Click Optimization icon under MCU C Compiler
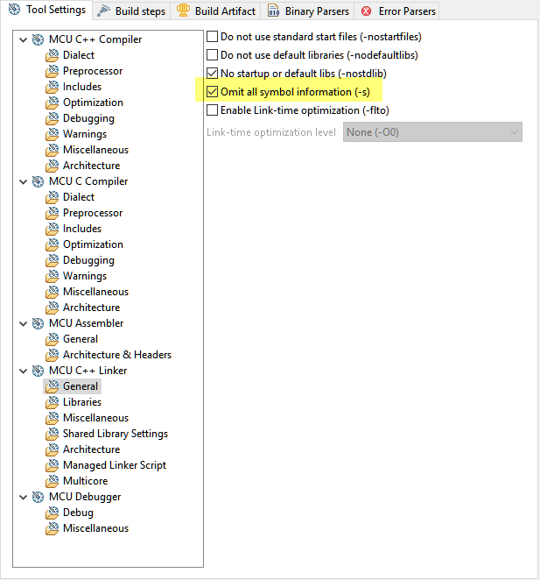 (x=53, y=244)
